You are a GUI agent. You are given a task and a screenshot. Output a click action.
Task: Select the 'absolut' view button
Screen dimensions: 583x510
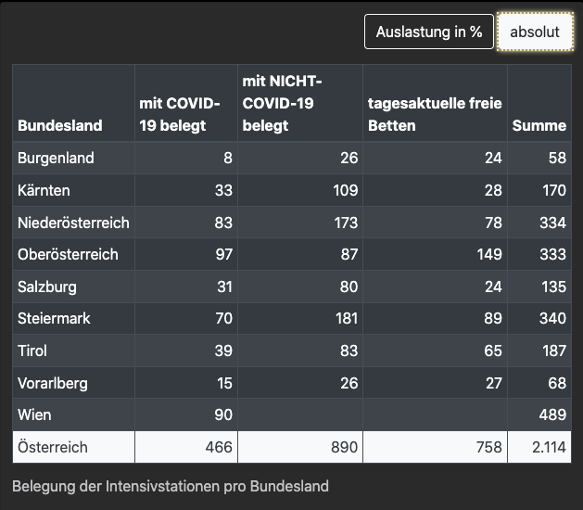point(535,32)
